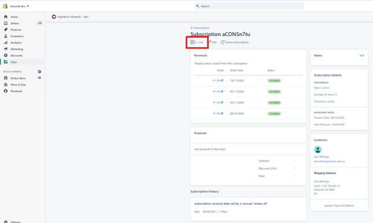Open the Home menu item
The image size is (373, 223).
(x=14, y=17)
